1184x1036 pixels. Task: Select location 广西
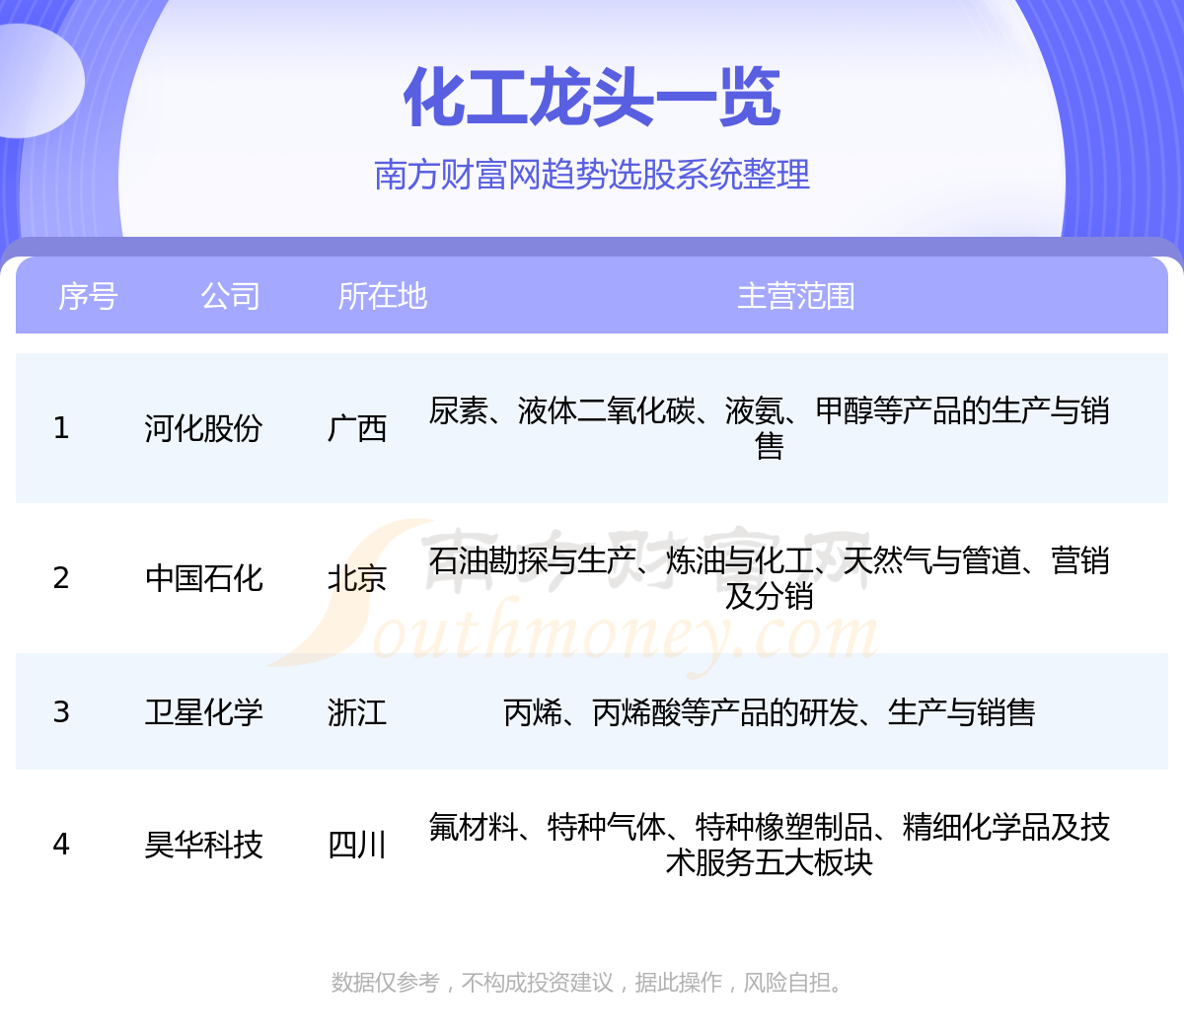coord(357,428)
